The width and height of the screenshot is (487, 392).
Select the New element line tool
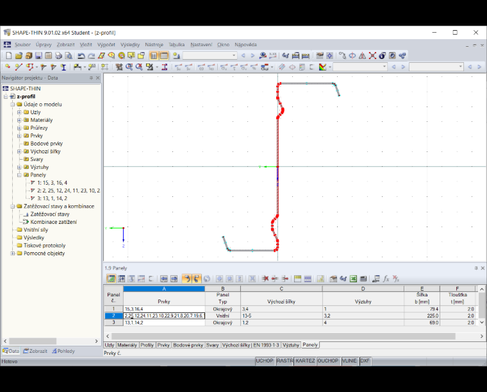(x=19, y=67)
